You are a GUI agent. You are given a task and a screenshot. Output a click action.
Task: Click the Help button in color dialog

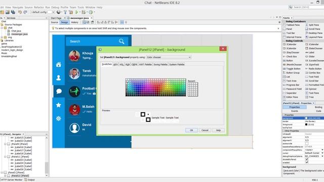pos(218,130)
